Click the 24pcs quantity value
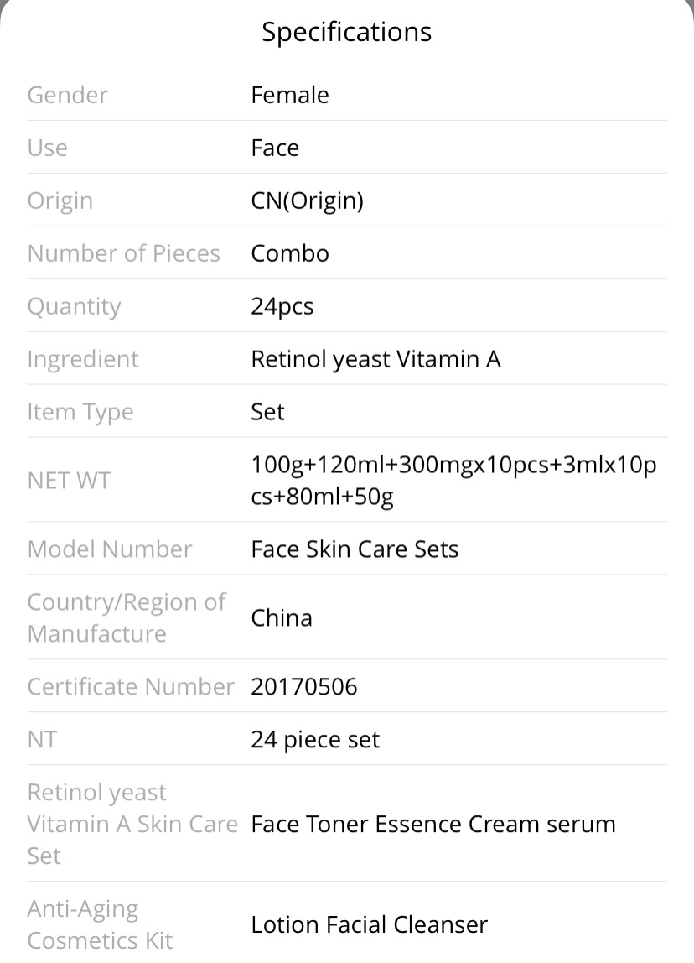 coord(282,307)
